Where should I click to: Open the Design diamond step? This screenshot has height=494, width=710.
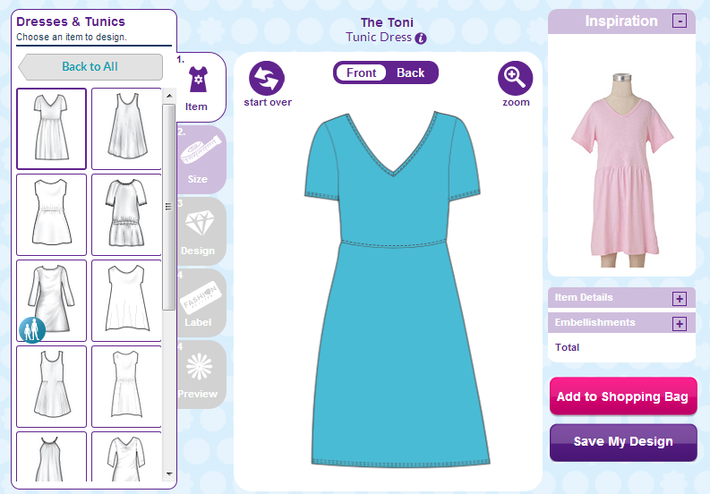(200, 232)
